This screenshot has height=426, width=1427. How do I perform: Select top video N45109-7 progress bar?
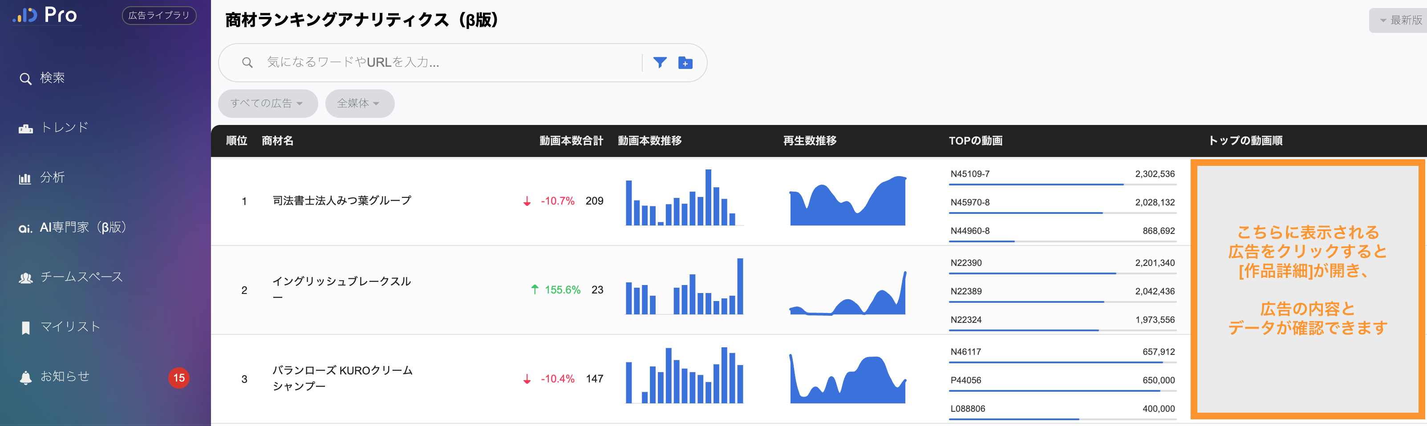1062,184
